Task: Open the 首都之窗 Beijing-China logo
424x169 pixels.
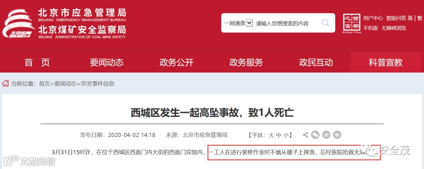Action: (352, 24)
